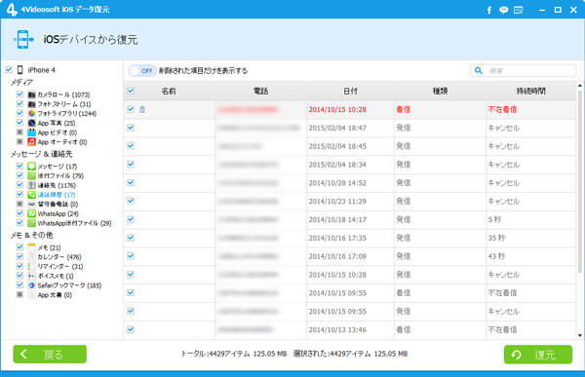This screenshot has width=585, height=377.
Task: Select the カレンダー (476) icon
Action: point(32,257)
